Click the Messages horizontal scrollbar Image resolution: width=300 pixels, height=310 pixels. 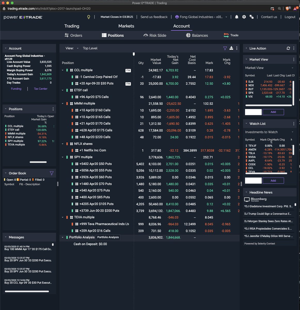[27, 291]
